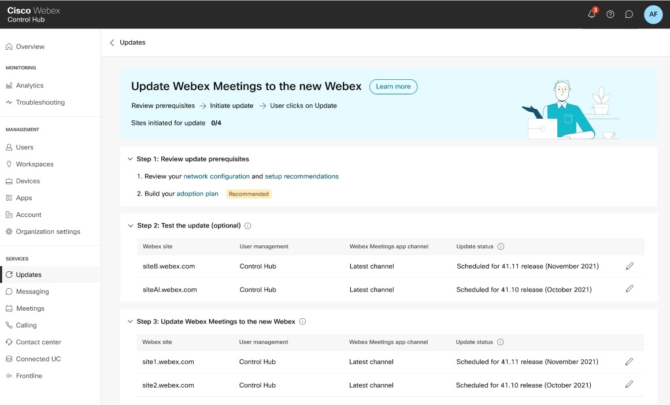Collapse Step 3 Update Webex Meetings section
Image resolution: width=670 pixels, height=405 pixels.
coord(130,321)
